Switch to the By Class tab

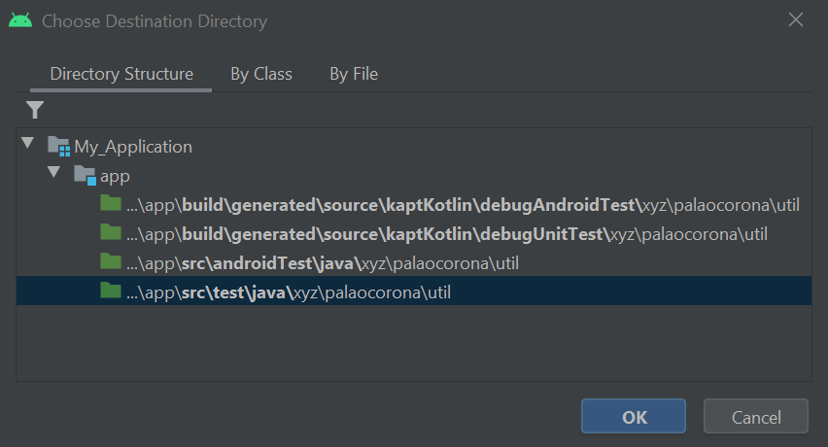coord(261,74)
